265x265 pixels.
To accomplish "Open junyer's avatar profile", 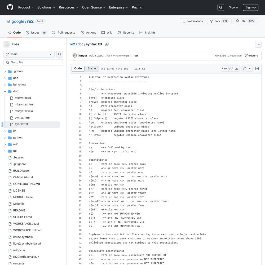I will [75, 56].
